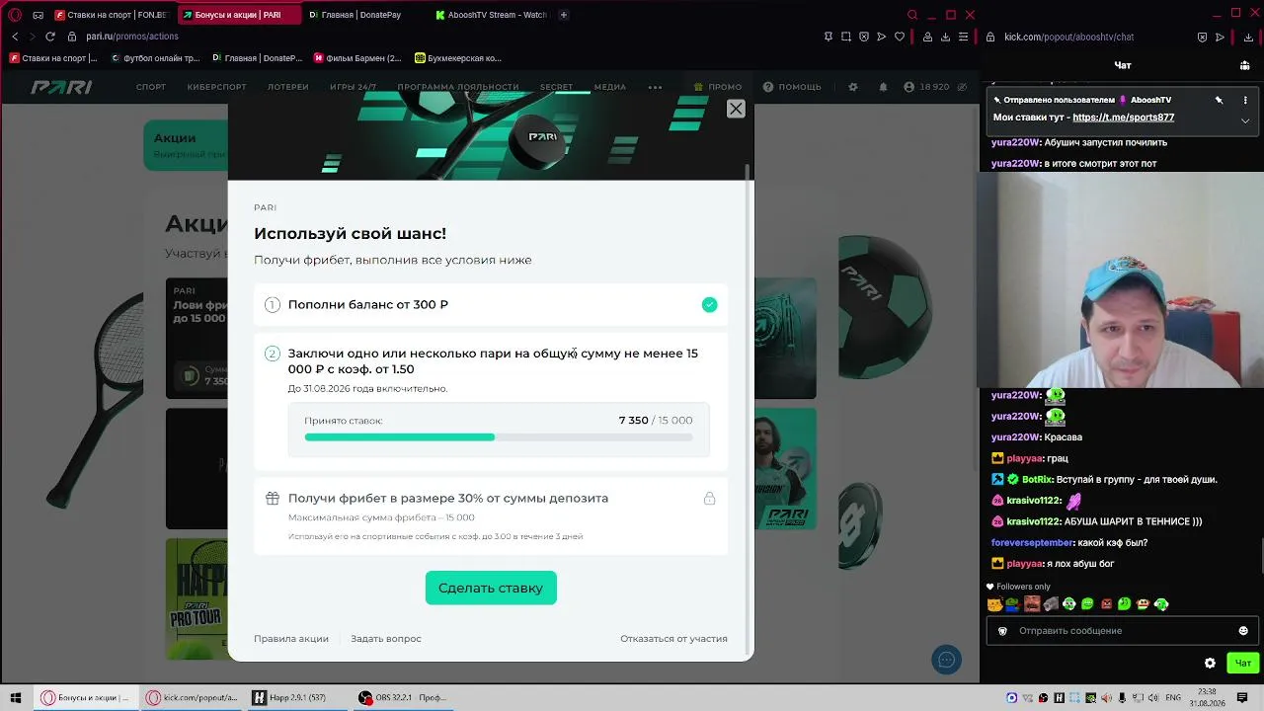
Task: Open emoji picker in chat input
Action: [1243, 631]
